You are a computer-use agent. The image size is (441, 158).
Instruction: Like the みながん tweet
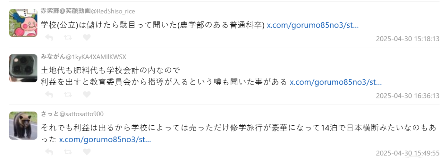(x=86, y=94)
